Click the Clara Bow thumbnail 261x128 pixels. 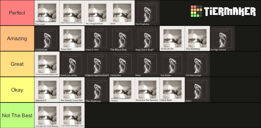172,90
